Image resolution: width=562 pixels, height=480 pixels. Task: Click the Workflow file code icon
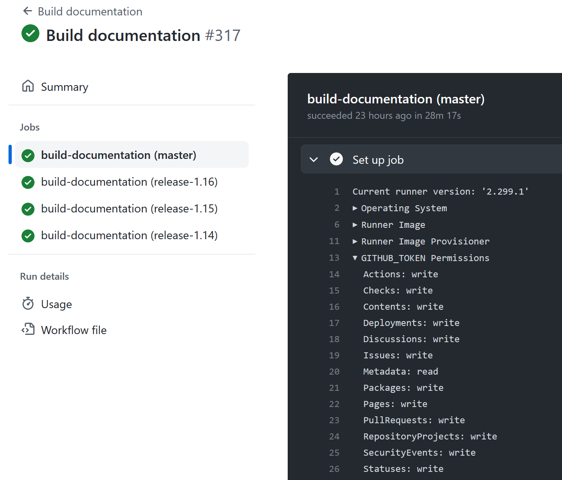point(28,329)
